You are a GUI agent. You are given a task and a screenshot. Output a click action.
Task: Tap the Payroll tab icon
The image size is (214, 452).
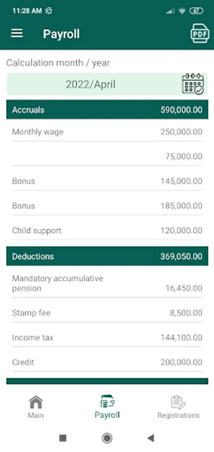(x=107, y=402)
